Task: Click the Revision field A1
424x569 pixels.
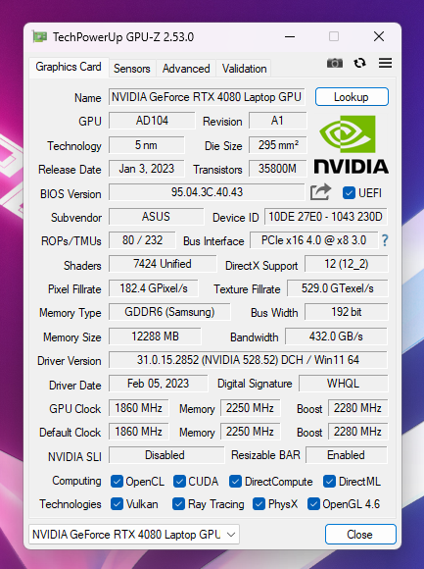Action: pyautogui.click(x=278, y=121)
